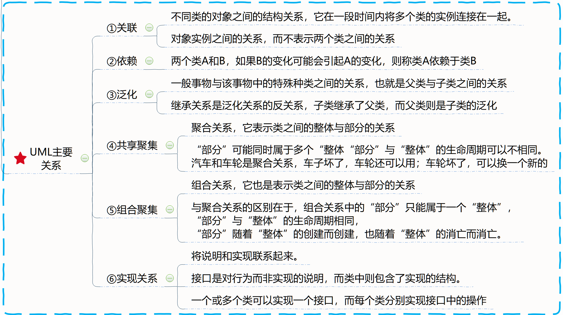Click the 将说明和实现联系起来 subtopic
The image size is (563, 315).
[244, 256]
